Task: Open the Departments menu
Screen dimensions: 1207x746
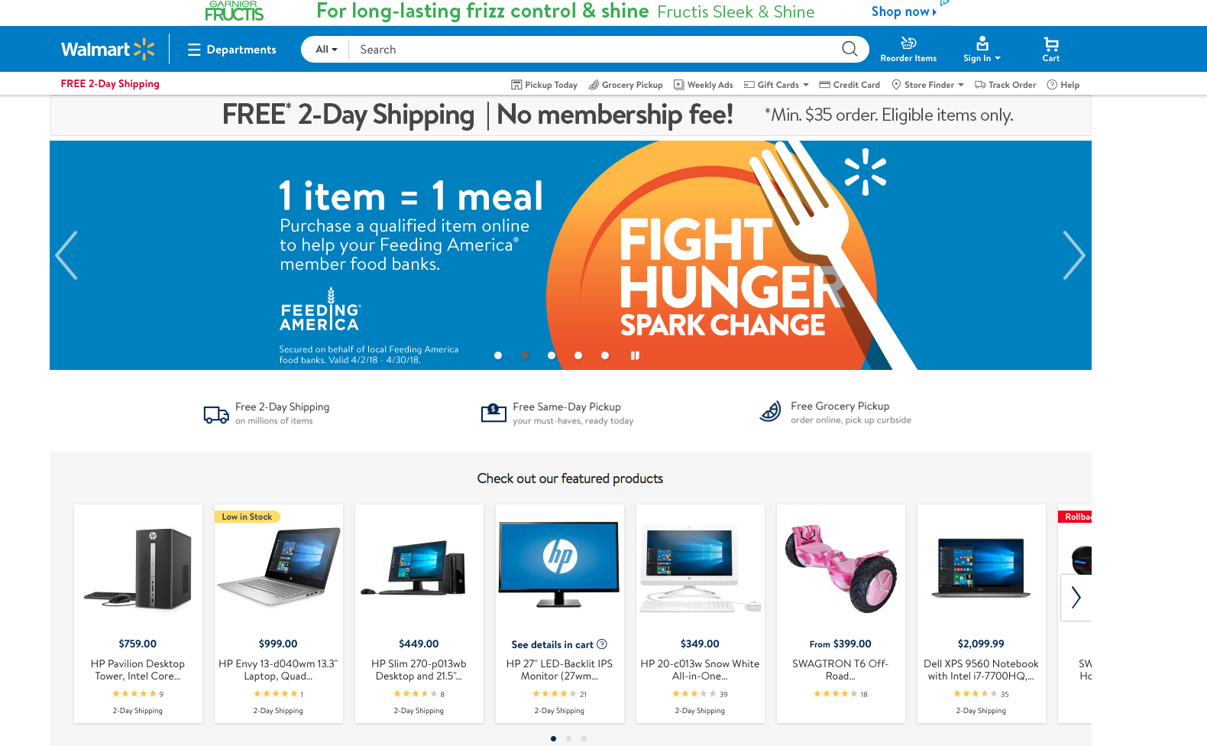Action: [x=232, y=50]
